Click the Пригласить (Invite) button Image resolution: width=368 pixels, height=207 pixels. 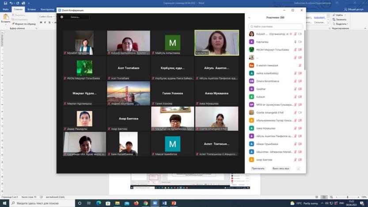click(x=258, y=169)
